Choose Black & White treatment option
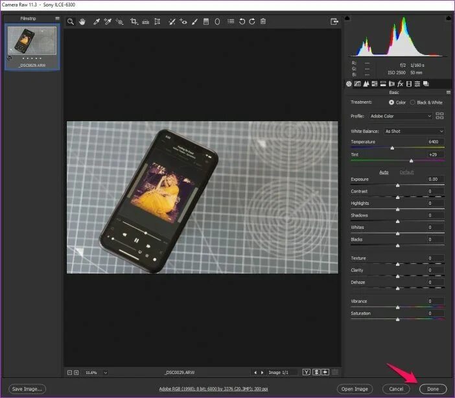 pos(426,102)
